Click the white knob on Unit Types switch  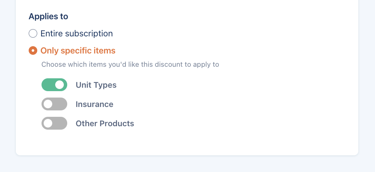(x=60, y=85)
